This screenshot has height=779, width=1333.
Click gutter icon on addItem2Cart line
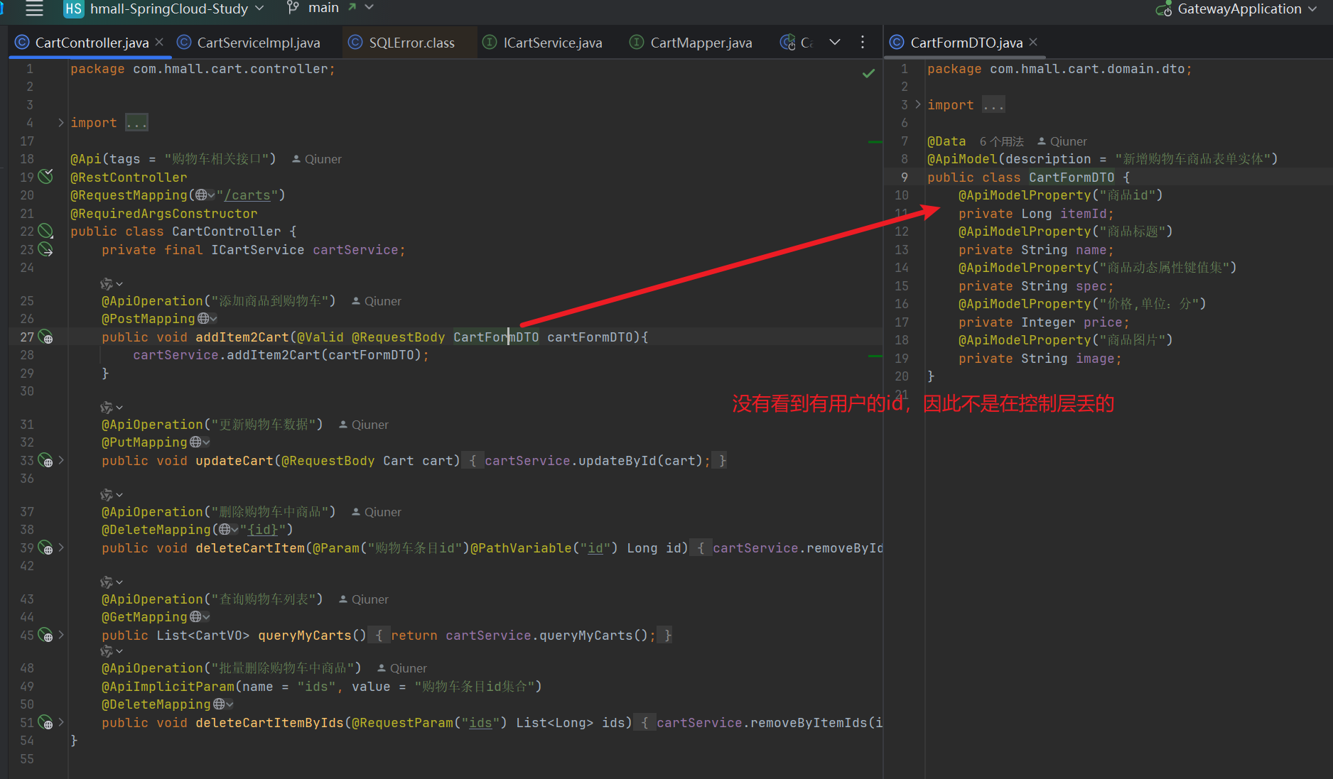45,337
